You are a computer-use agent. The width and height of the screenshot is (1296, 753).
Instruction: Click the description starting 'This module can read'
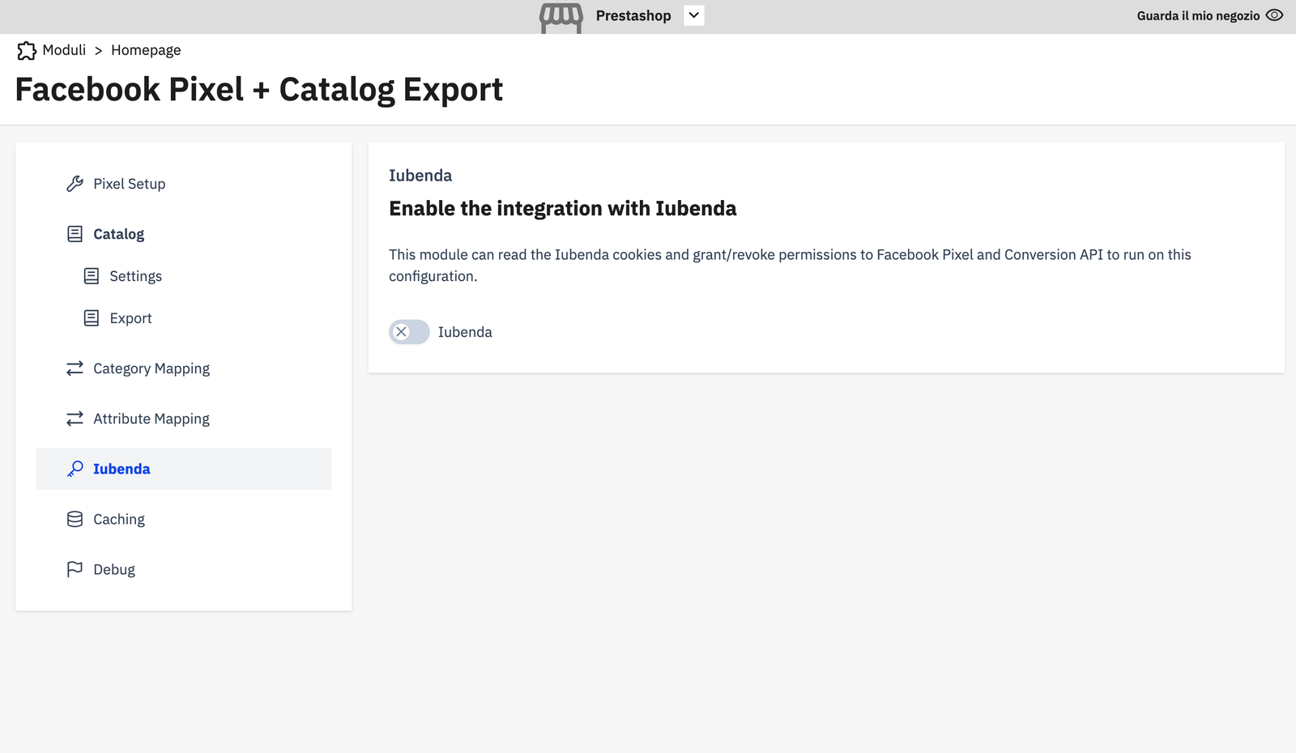(x=790, y=266)
